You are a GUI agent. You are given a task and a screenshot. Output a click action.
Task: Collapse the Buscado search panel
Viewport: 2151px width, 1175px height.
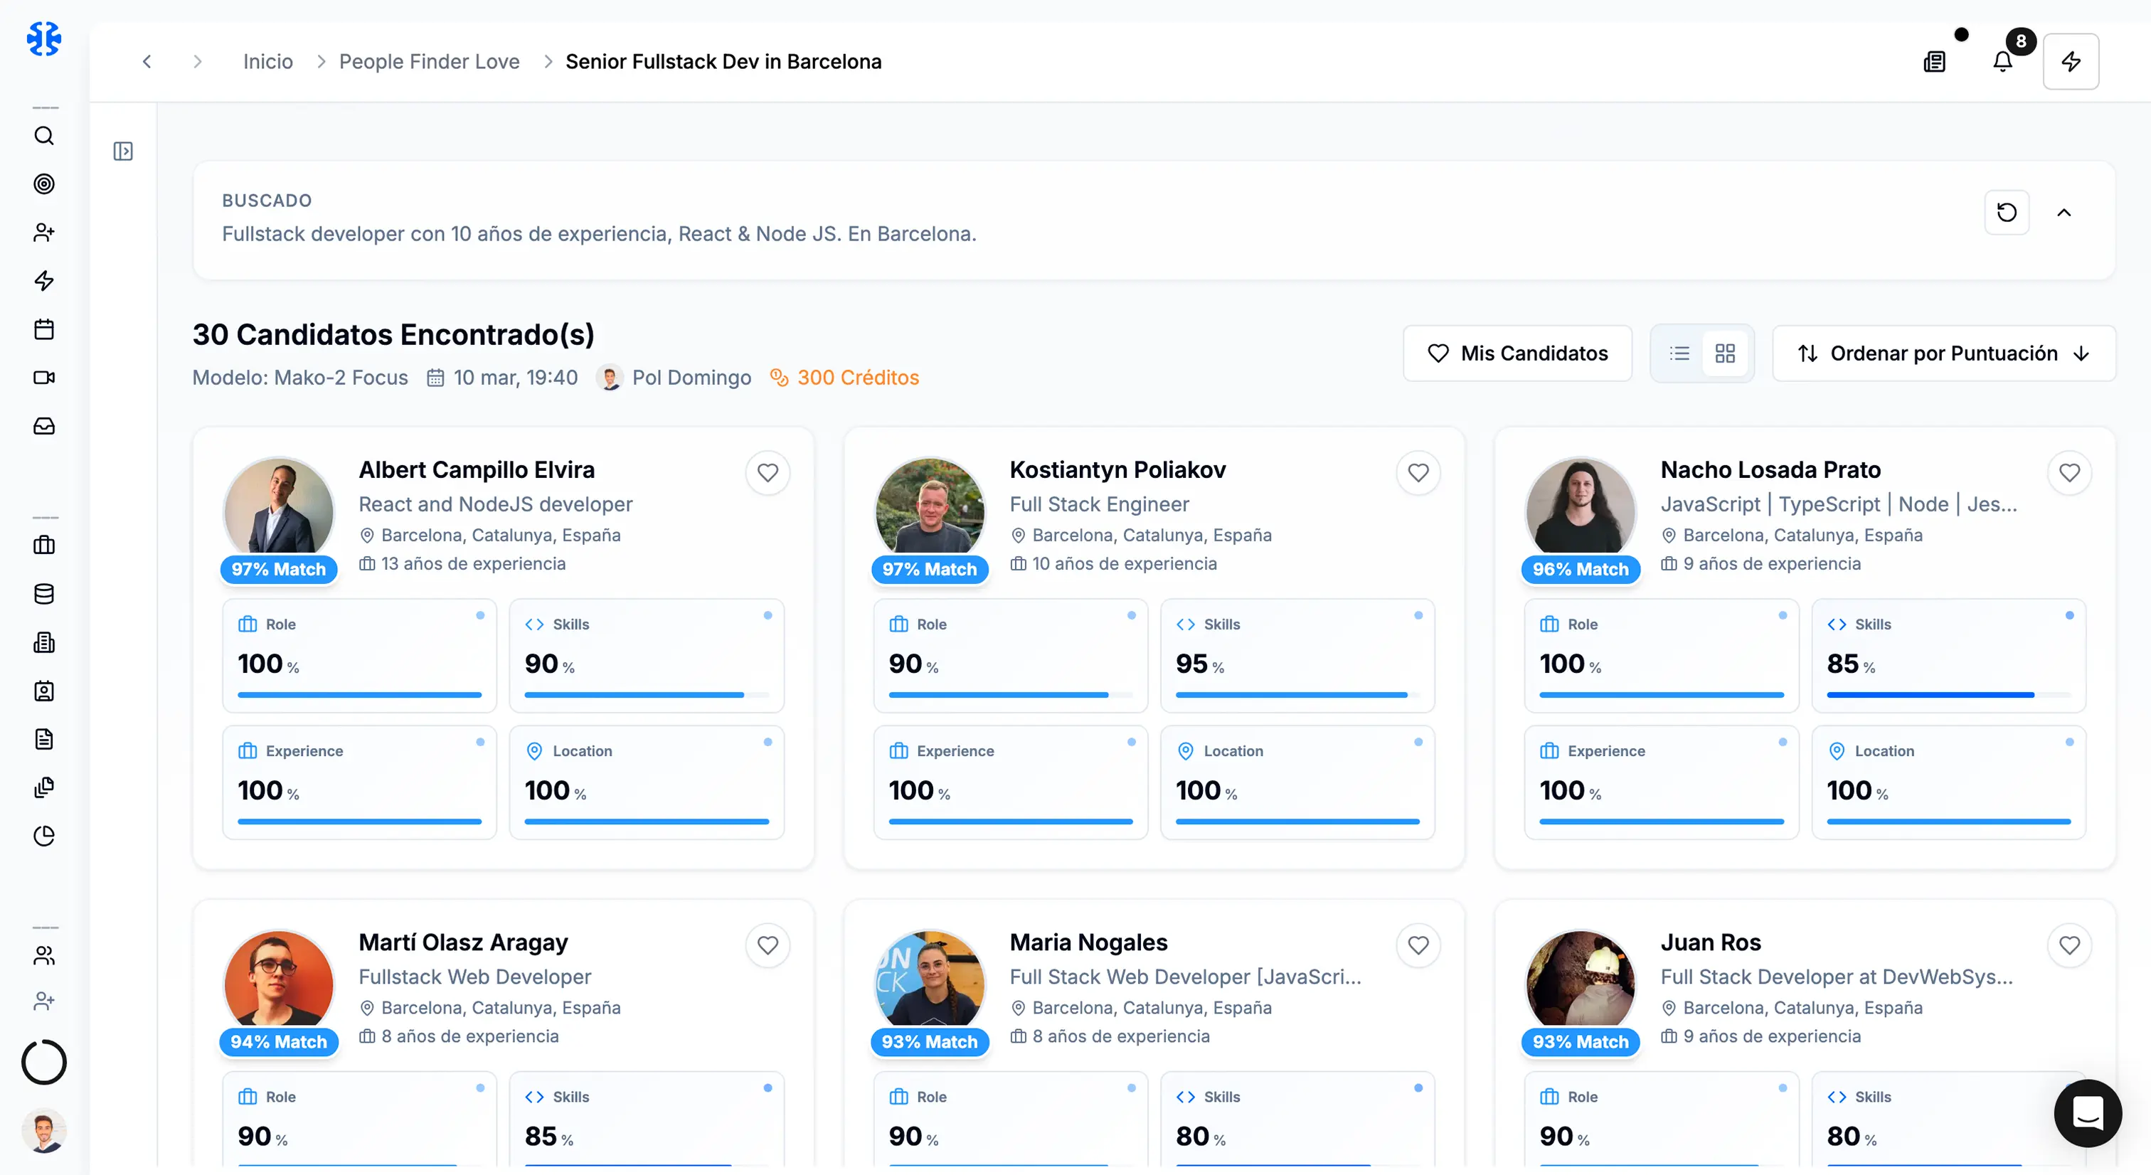[2064, 212]
